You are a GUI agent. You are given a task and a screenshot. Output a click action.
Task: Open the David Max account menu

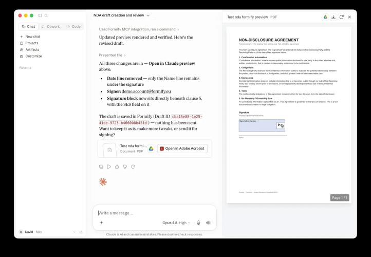(x=47, y=232)
